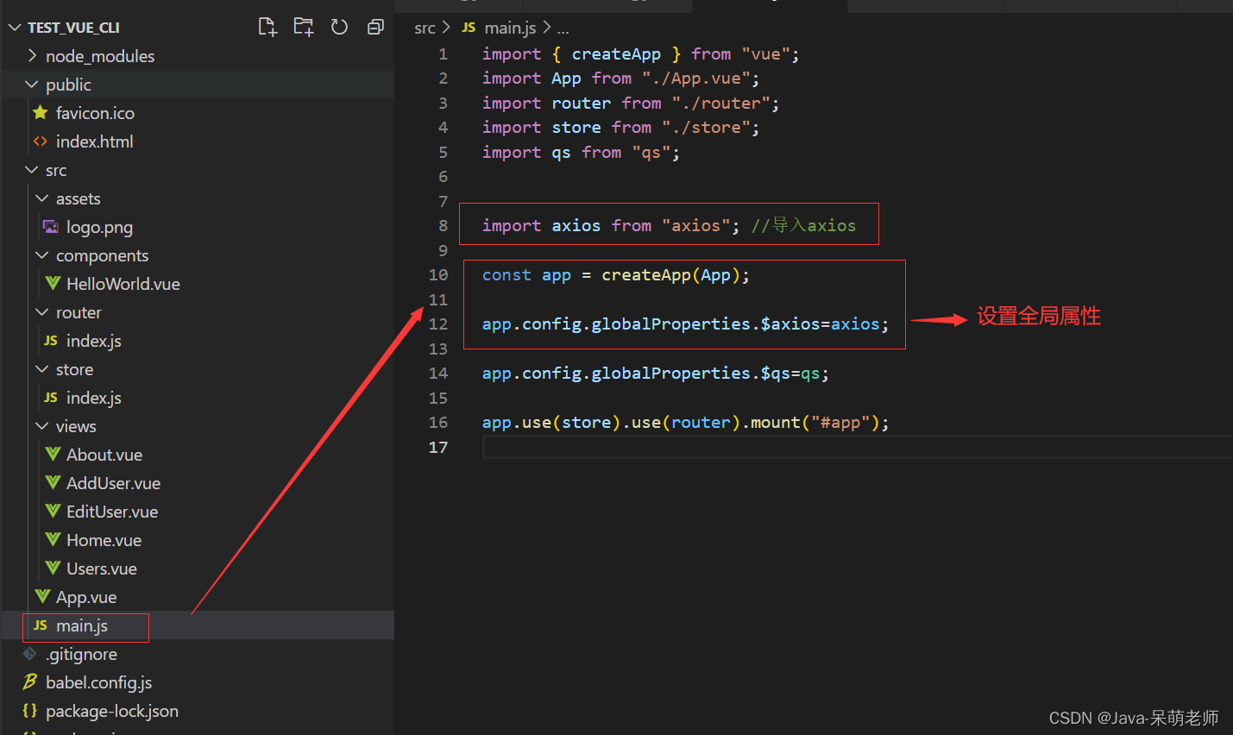Click line number 8 in gutter

tap(443, 225)
